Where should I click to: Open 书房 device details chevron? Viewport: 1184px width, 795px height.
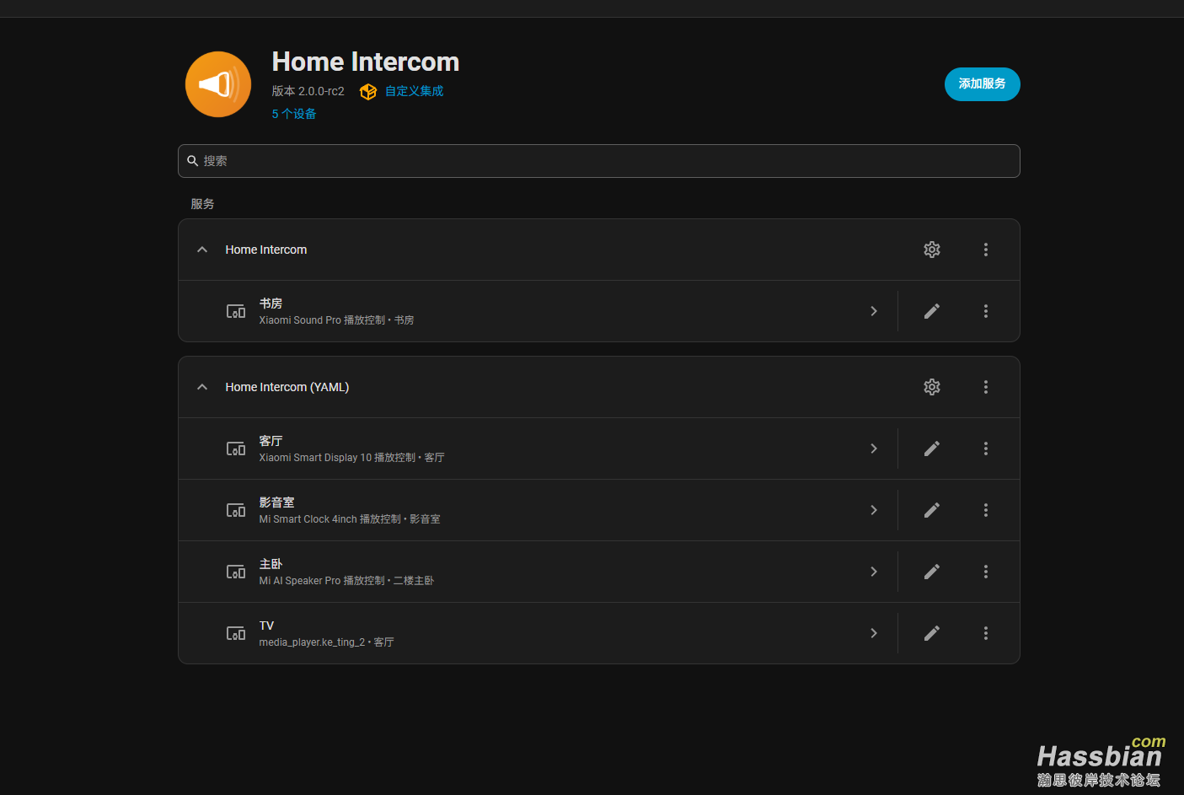(x=874, y=311)
